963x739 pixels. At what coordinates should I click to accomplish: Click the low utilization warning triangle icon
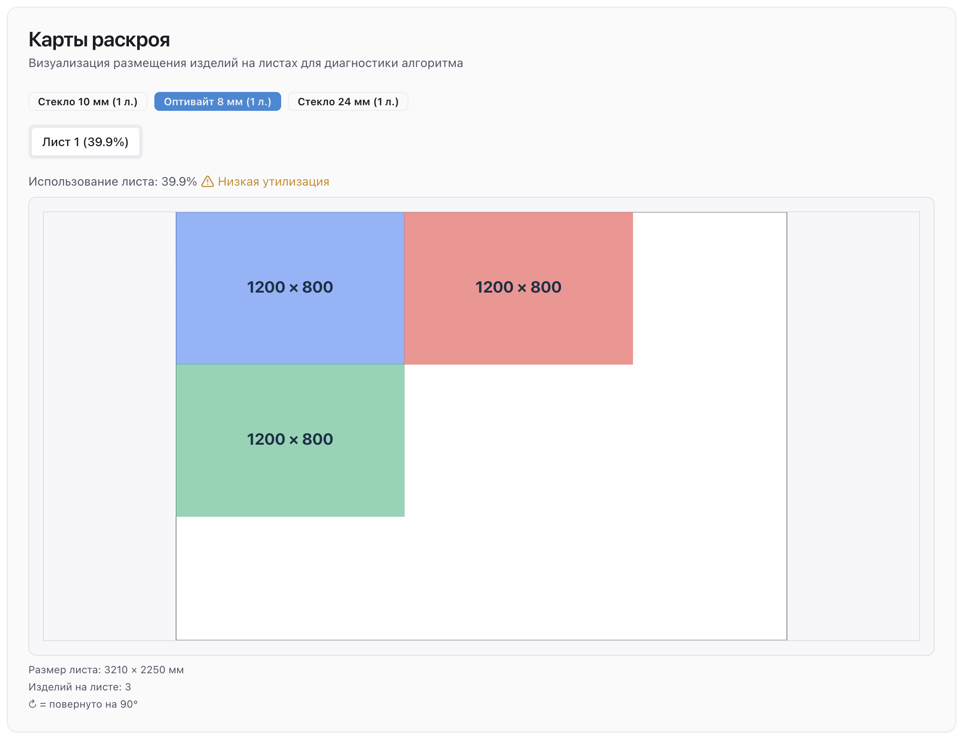[208, 181]
